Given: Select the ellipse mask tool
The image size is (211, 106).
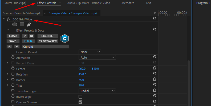Looking at the screenshot, I should 15,24.
